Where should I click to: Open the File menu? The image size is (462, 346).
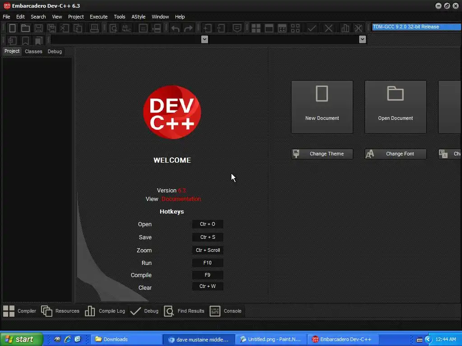coord(6,17)
